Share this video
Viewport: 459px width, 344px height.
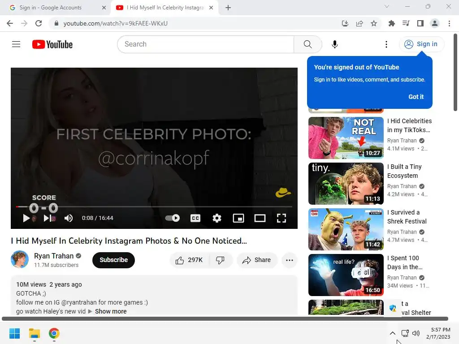[257, 260]
